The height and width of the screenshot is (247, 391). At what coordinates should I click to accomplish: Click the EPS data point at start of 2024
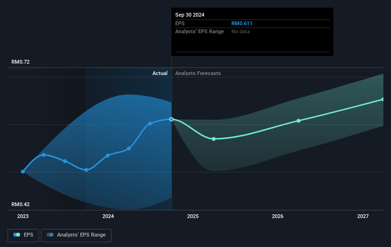108,156
